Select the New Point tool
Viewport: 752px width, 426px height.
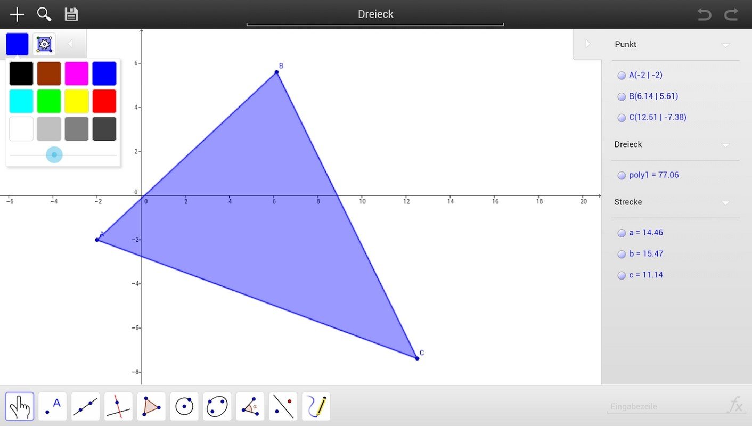click(53, 406)
